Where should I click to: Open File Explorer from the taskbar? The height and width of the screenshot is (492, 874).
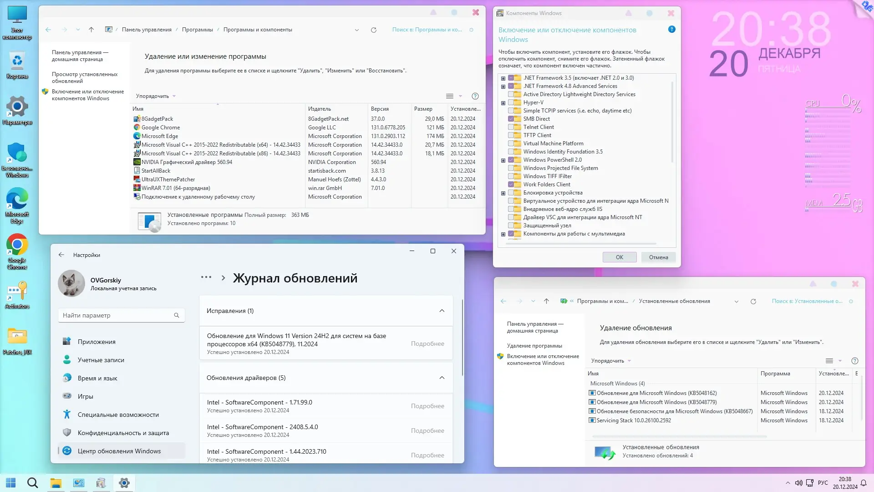56,483
